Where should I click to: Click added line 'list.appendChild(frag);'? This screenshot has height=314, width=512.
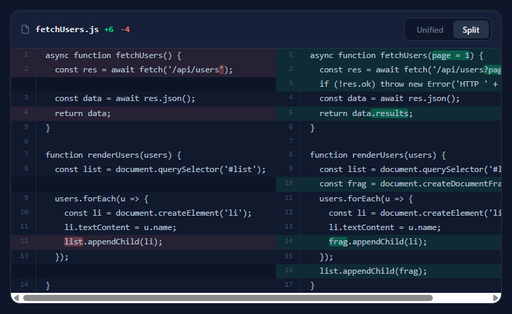[x=388, y=271]
